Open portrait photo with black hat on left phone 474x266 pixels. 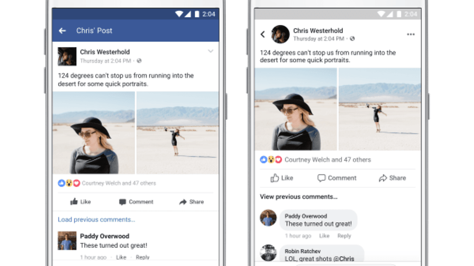click(94, 133)
